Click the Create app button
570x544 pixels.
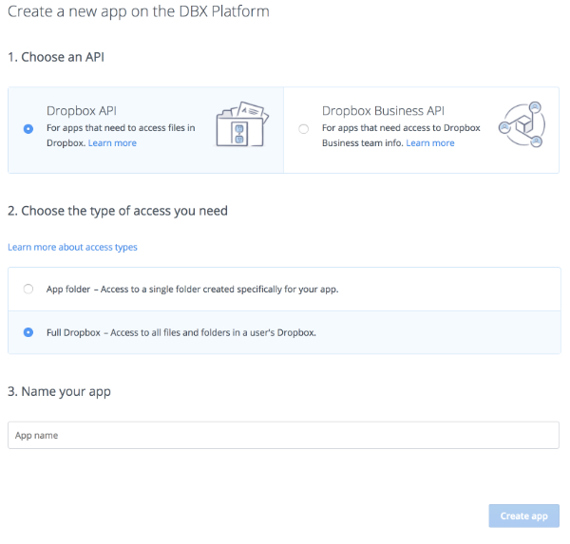click(523, 516)
